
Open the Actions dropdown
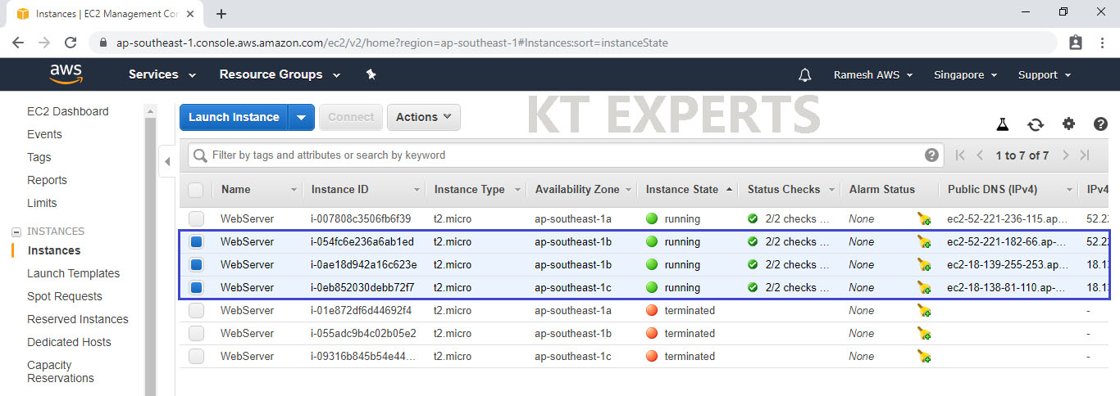423,117
